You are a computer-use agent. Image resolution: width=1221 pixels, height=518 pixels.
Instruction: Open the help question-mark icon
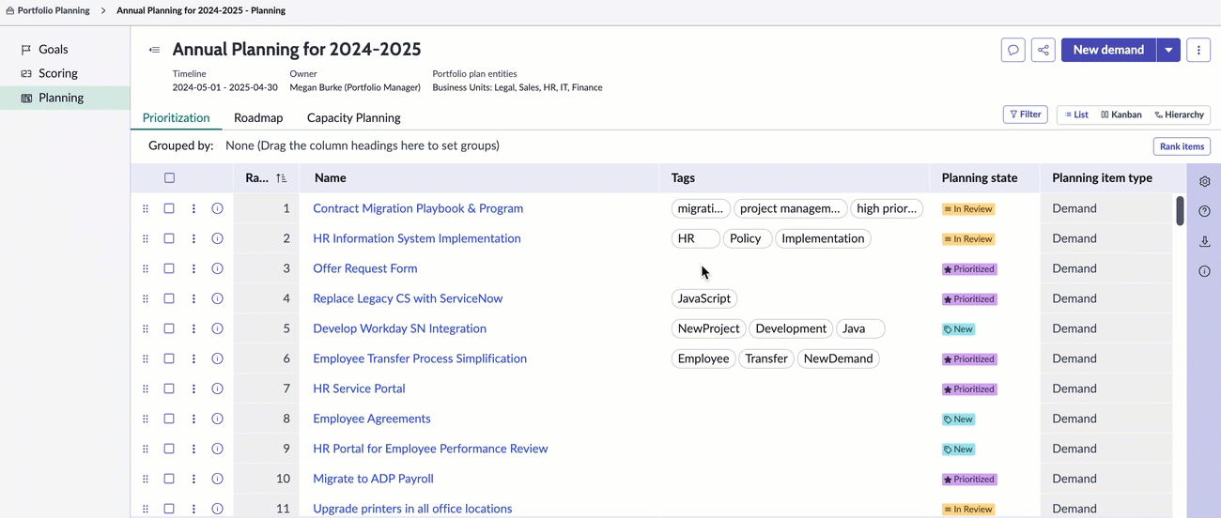click(x=1205, y=211)
